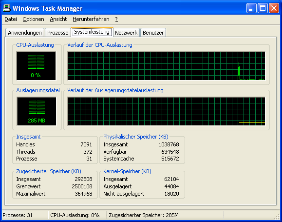
Task: Click the Ausgelagert value 44084
Action: (171, 186)
